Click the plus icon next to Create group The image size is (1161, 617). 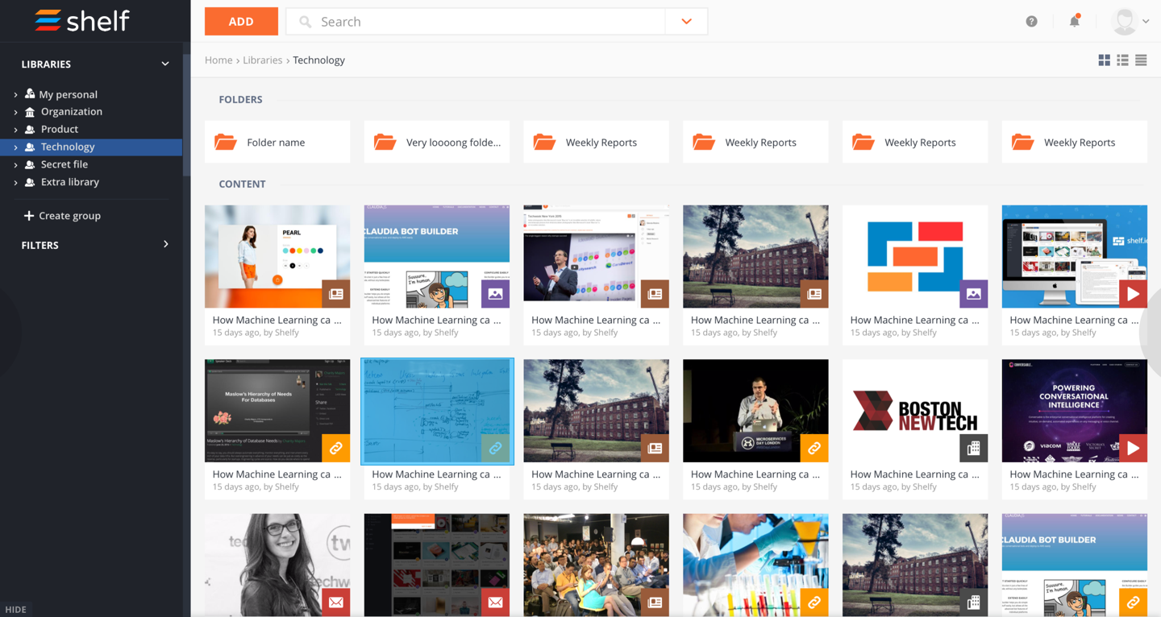pyautogui.click(x=29, y=216)
